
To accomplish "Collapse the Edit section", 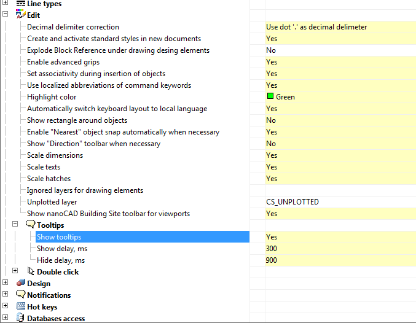I will point(6,15).
